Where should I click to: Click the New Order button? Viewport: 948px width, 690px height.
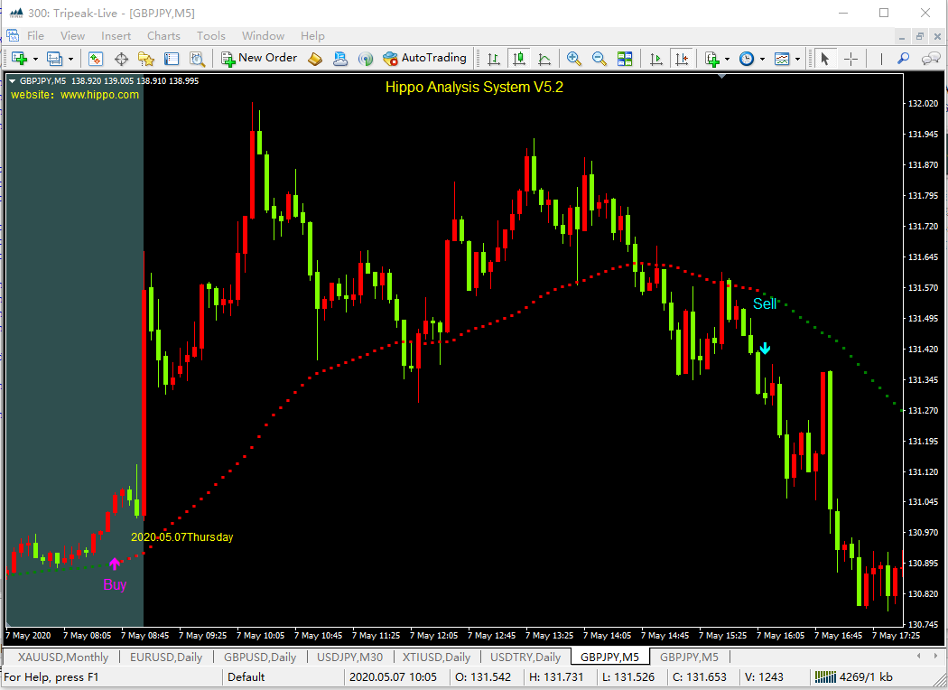[x=259, y=58]
